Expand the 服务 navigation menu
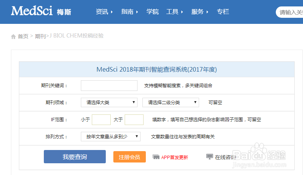The height and width of the screenshot is (175, 303). [x=200, y=12]
